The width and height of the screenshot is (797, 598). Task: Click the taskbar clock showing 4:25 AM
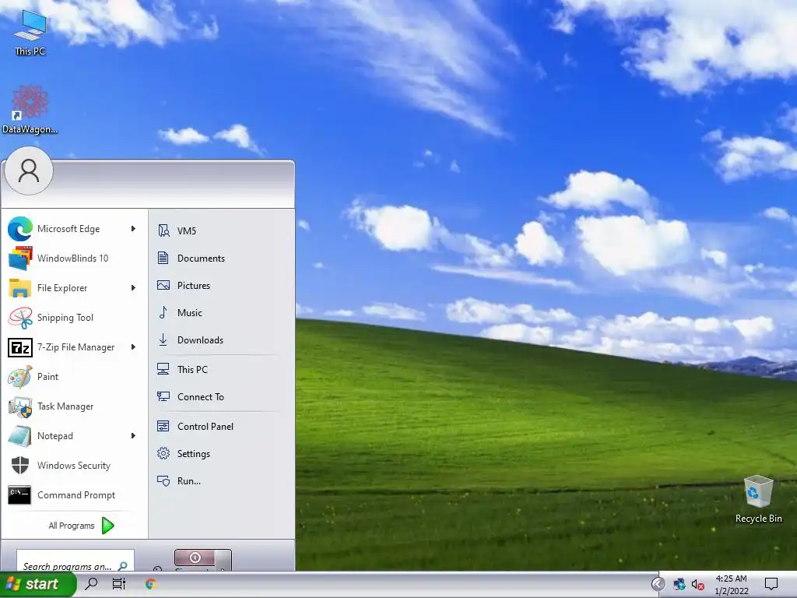(732, 585)
